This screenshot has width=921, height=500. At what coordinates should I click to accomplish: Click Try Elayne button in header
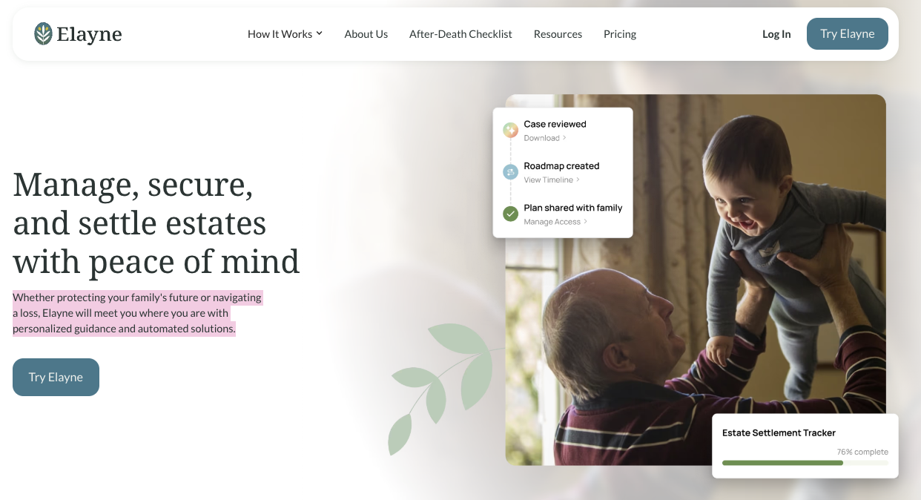pos(848,34)
